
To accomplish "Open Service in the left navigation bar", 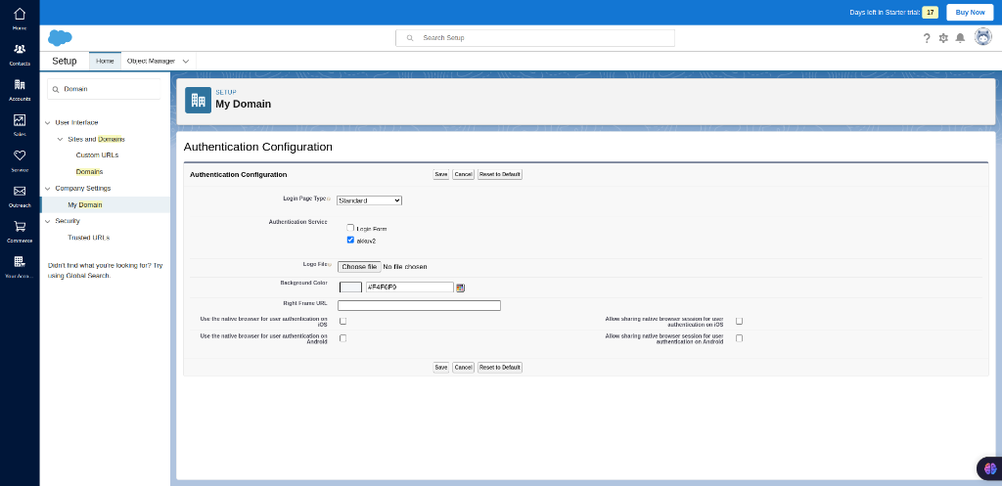I will tap(20, 160).
